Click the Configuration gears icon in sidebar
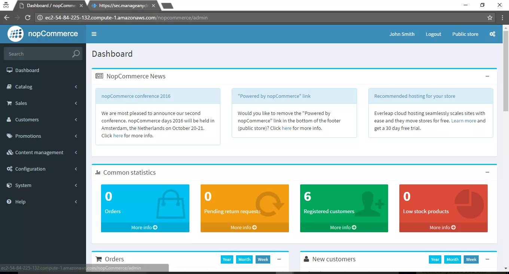This screenshot has width=509, height=274. click(9, 169)
